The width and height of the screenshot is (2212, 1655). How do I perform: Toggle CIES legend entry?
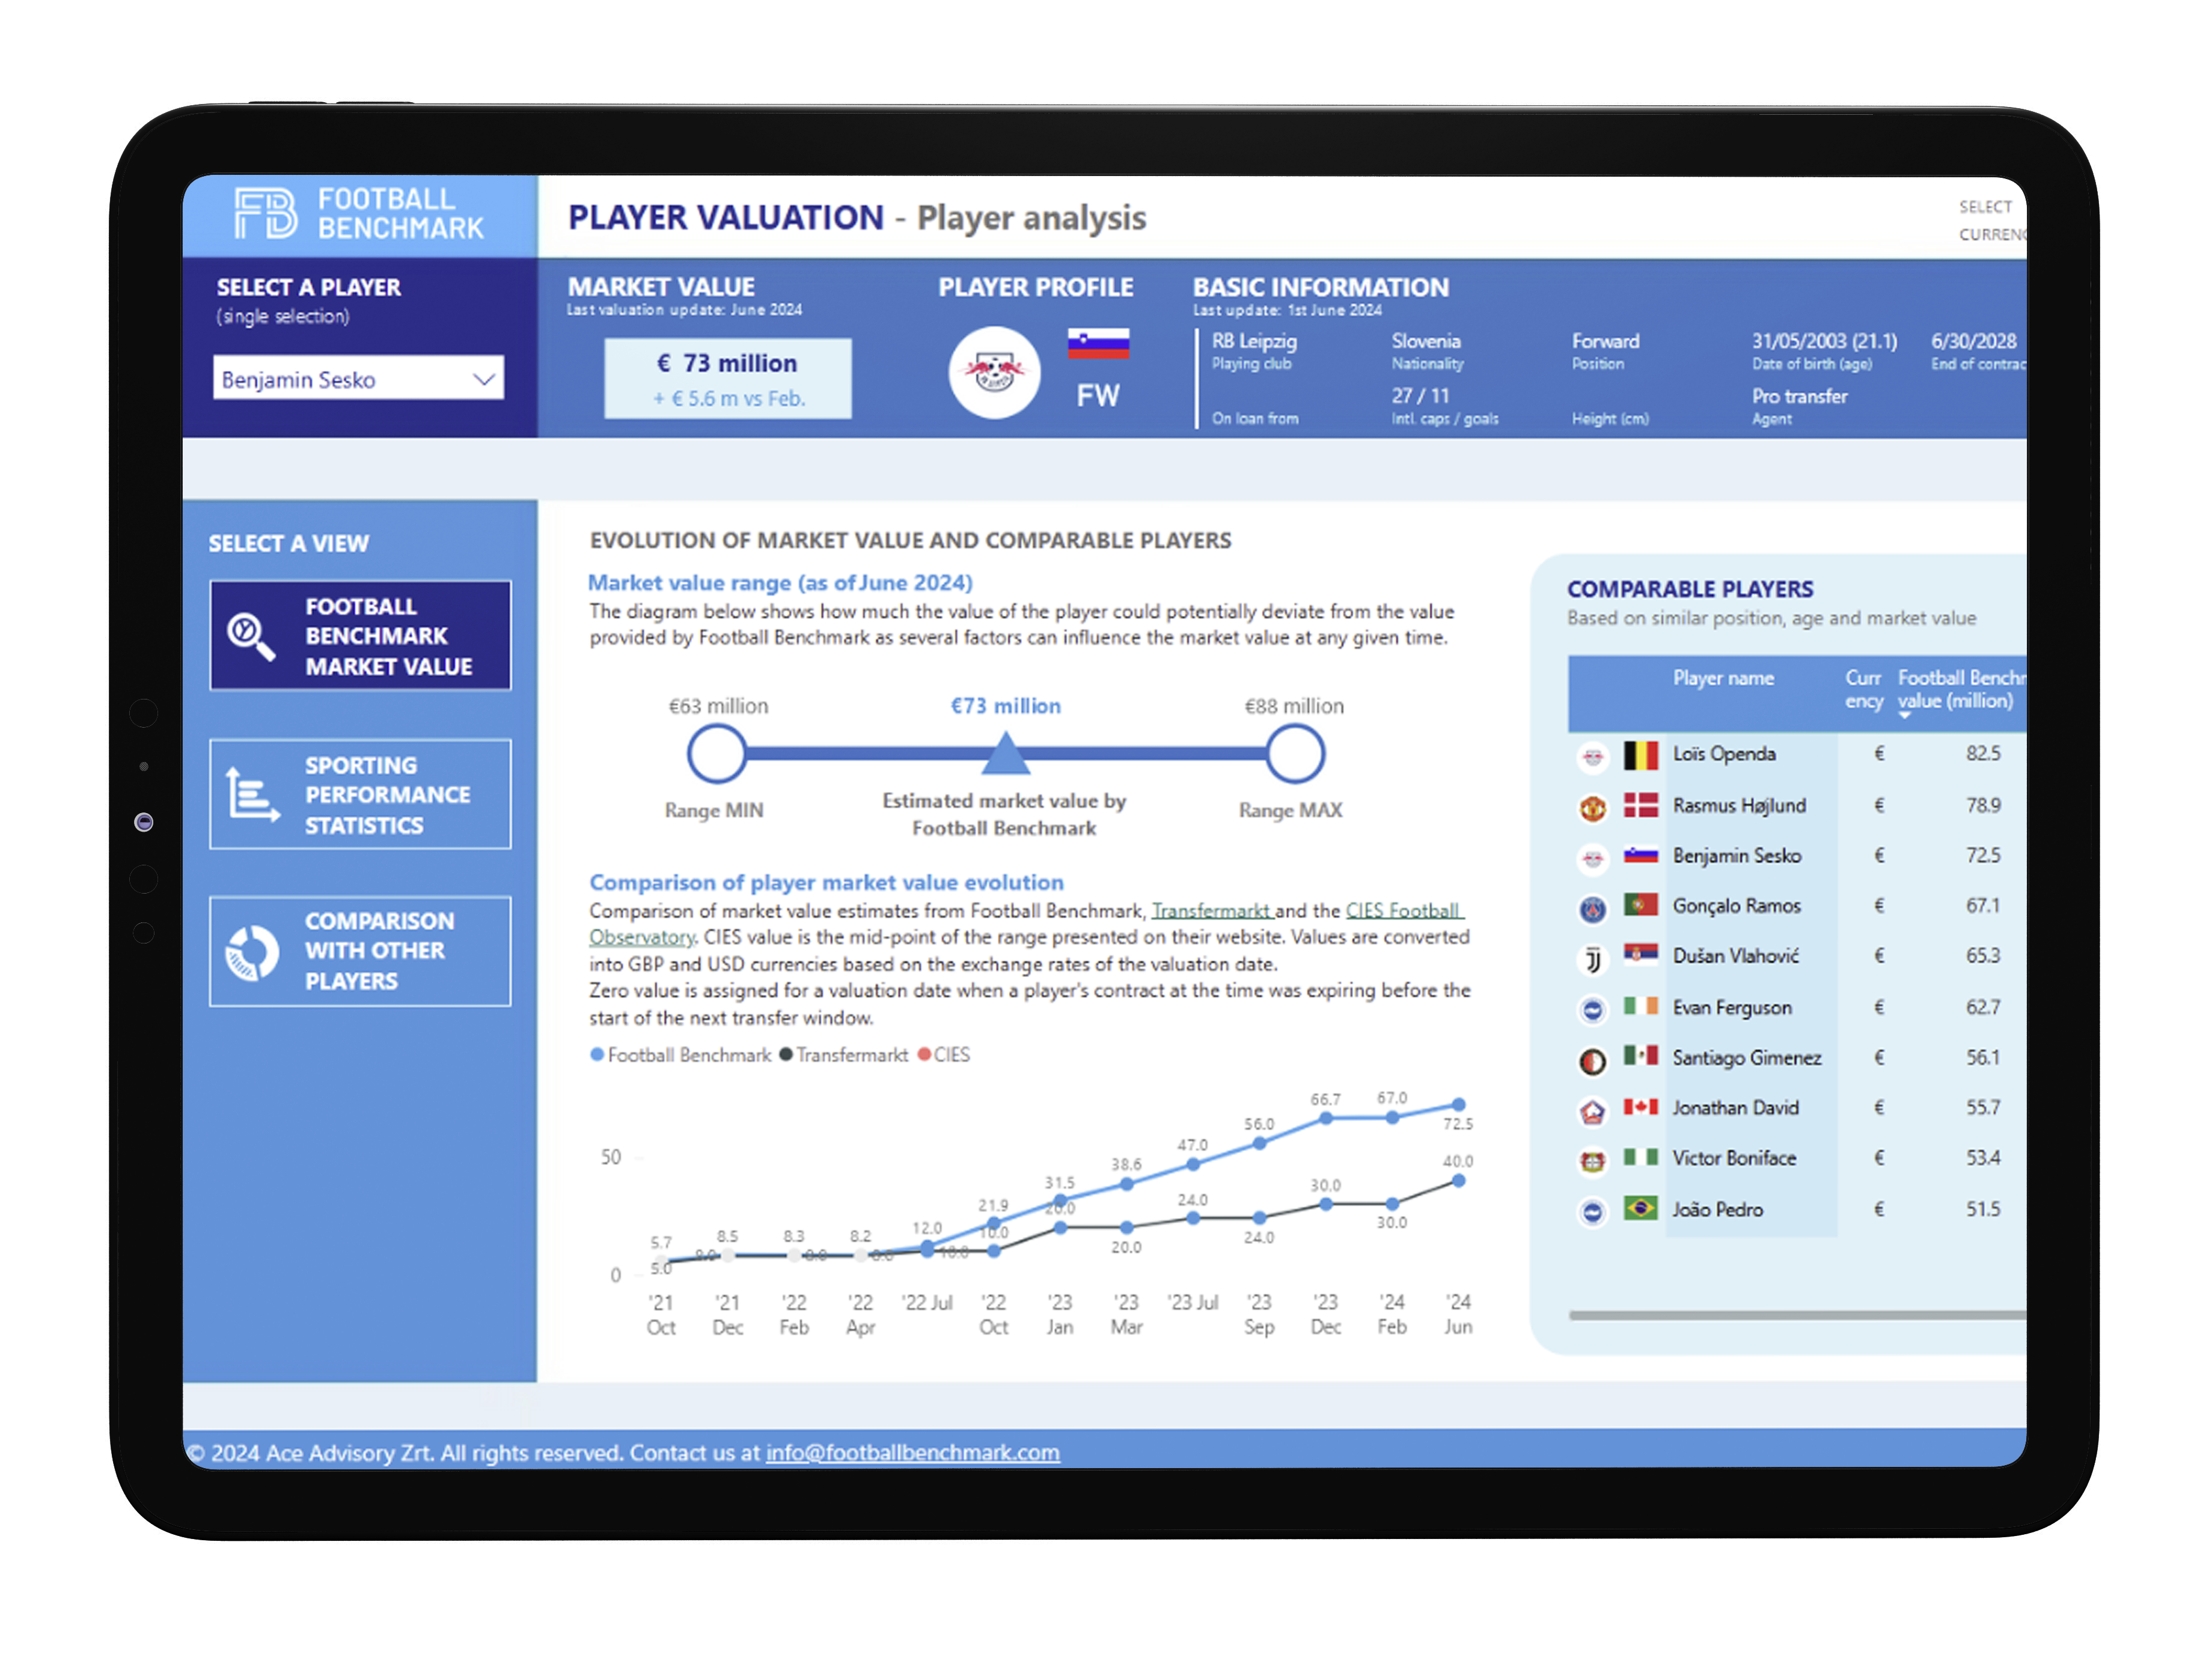pos(943,1055)
